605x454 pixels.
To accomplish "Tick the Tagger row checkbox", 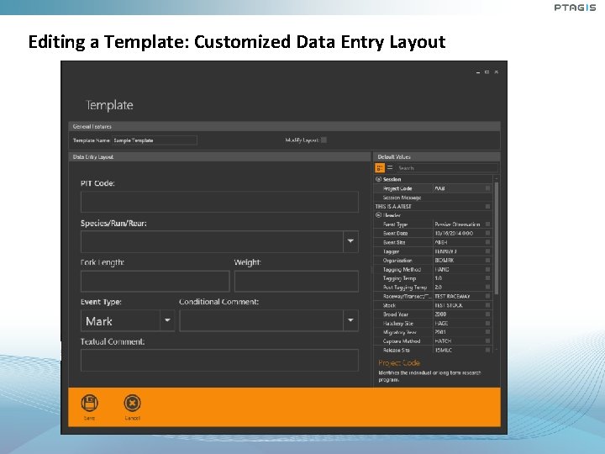I will coord(487,251).
